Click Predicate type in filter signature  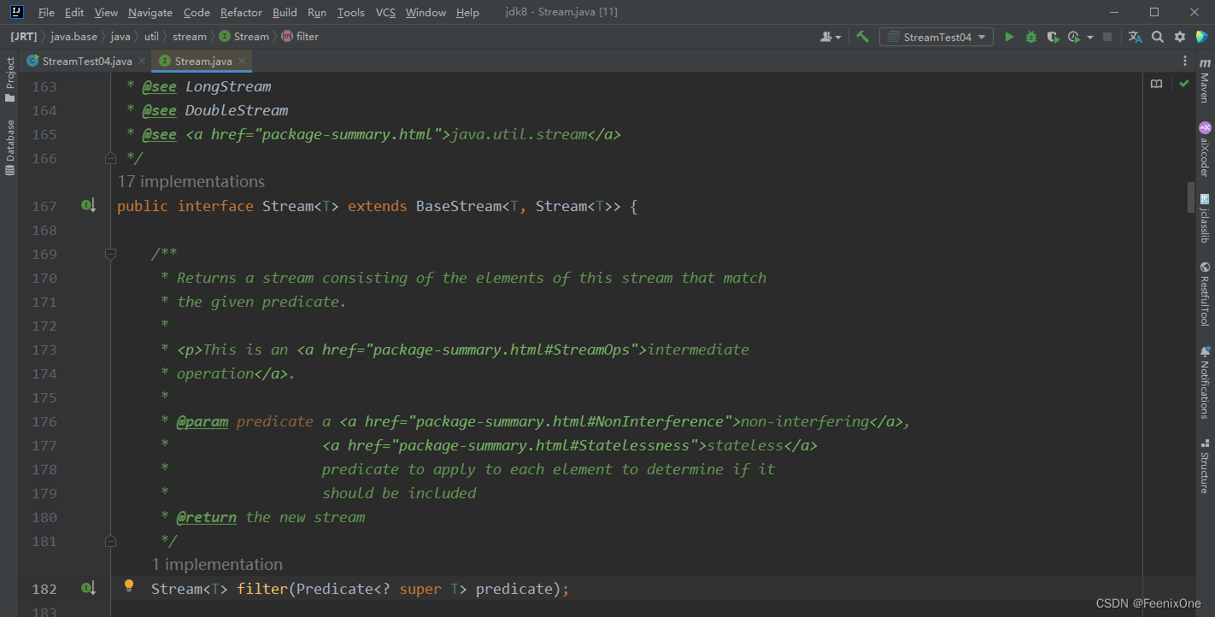[334, 589]
